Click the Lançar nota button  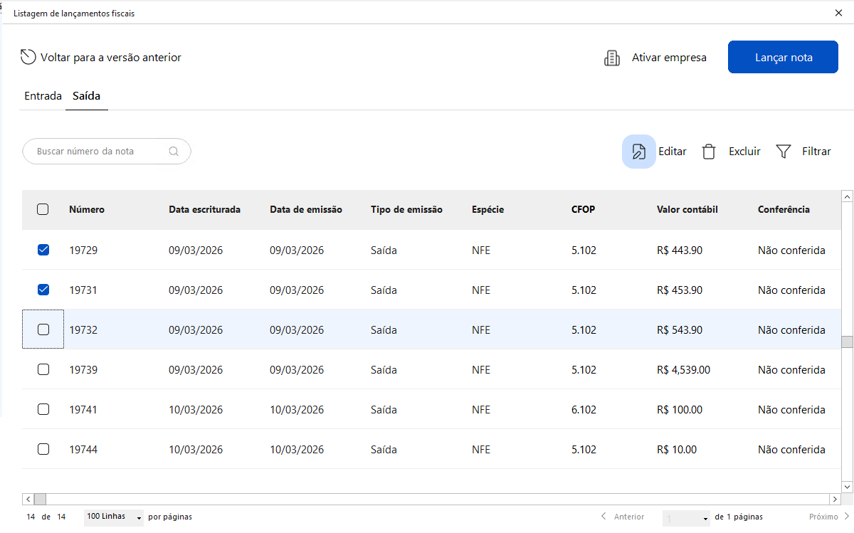click(783, 57)
